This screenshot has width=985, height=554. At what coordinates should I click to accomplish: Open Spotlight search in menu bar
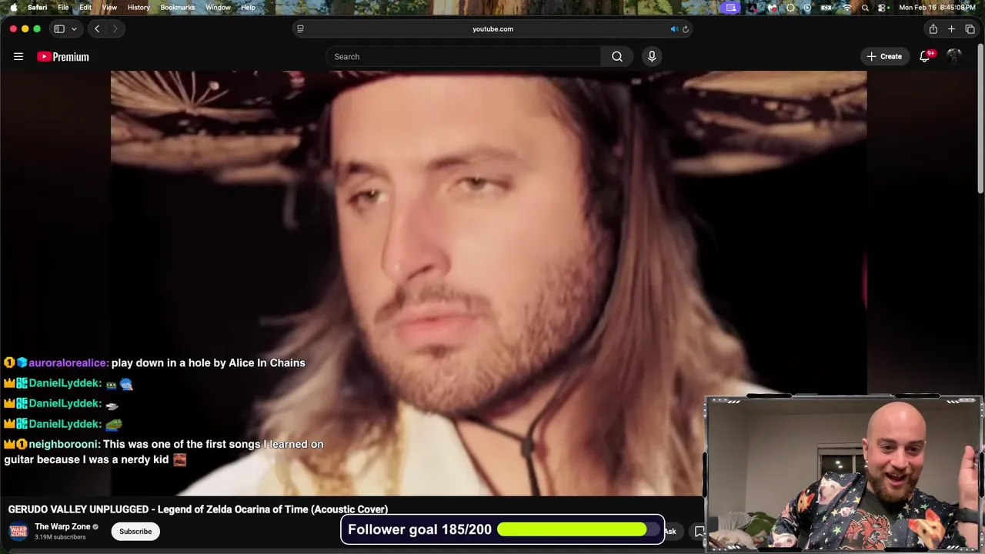coord(865,7)
